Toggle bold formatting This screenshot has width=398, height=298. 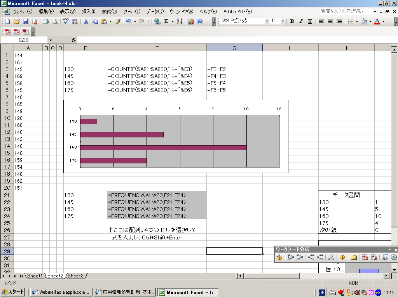pyautogui.click(x=292, y=21)
